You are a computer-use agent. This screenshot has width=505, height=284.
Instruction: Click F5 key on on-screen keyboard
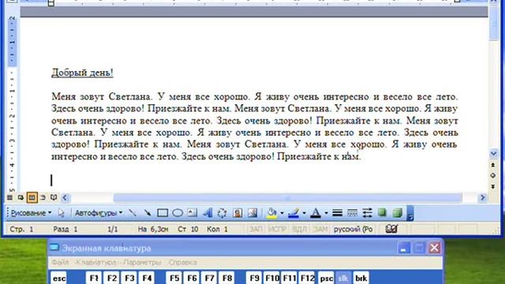tap(174, 278)
